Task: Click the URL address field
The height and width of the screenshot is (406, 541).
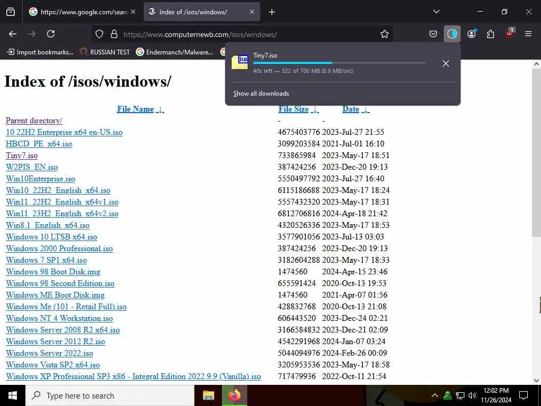Action: (x=241, y=34)
